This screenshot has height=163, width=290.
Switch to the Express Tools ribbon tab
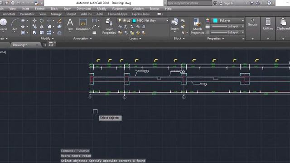pos(141,14)
